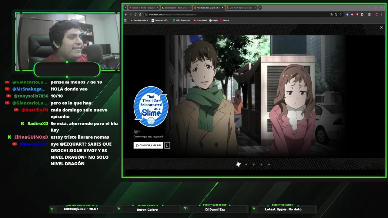Close the Benja1k Stream tab
This screenshot has width=388, height=218.
[x=190, y=8]
